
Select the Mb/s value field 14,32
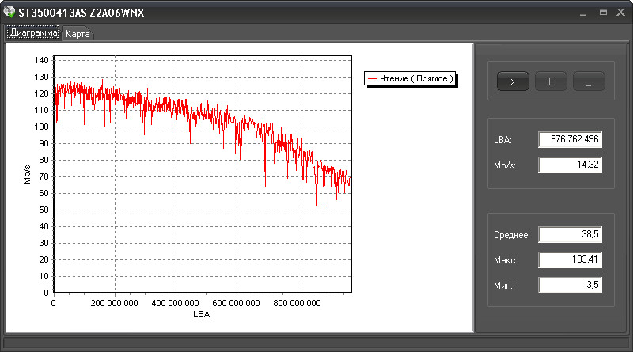570,165
